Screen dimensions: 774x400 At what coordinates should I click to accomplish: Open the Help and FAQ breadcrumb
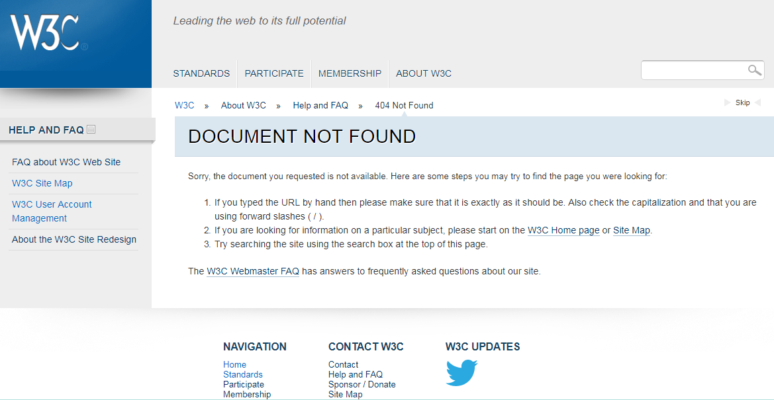point(320,105)
